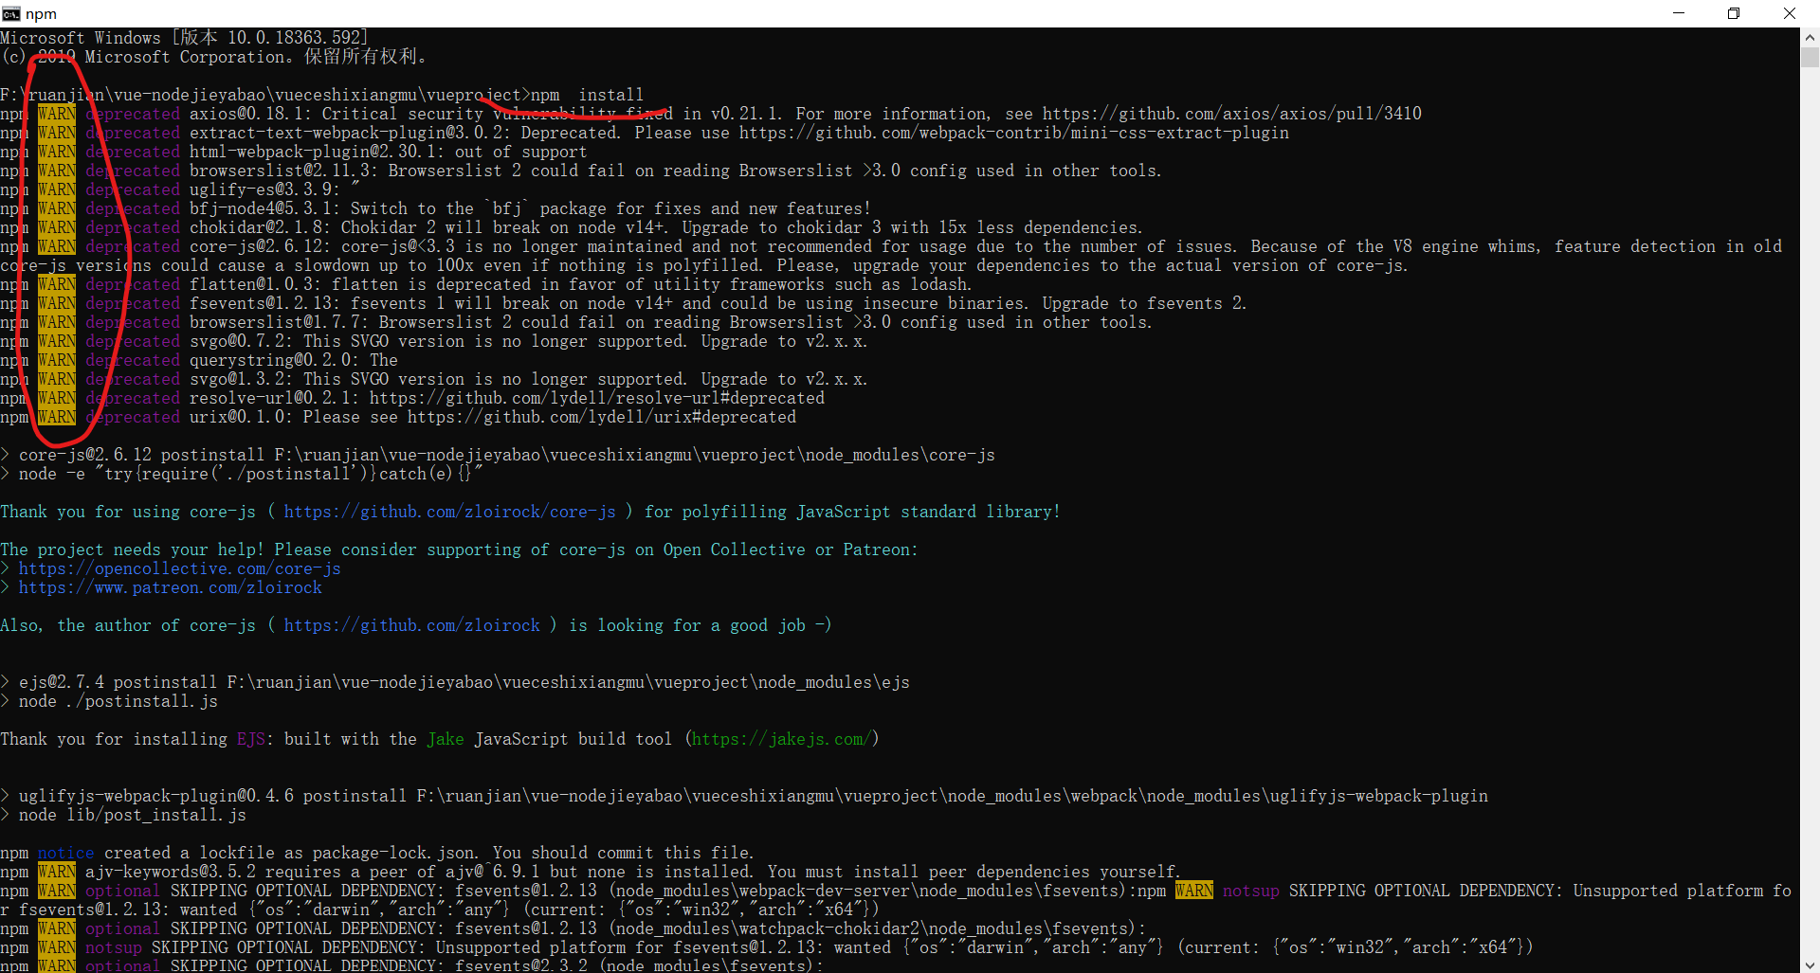Restore down the npm console window

[1734, 13]
